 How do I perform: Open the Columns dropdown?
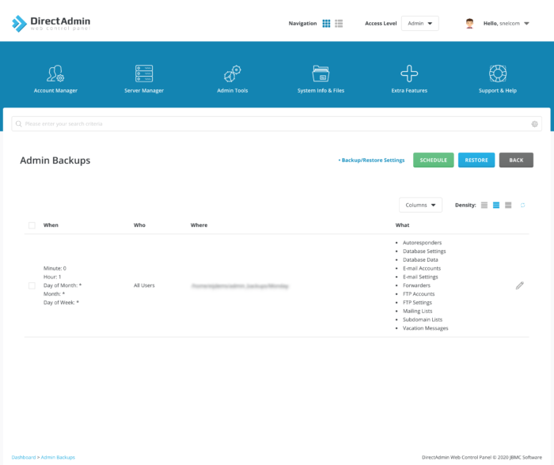coord(420,205)
